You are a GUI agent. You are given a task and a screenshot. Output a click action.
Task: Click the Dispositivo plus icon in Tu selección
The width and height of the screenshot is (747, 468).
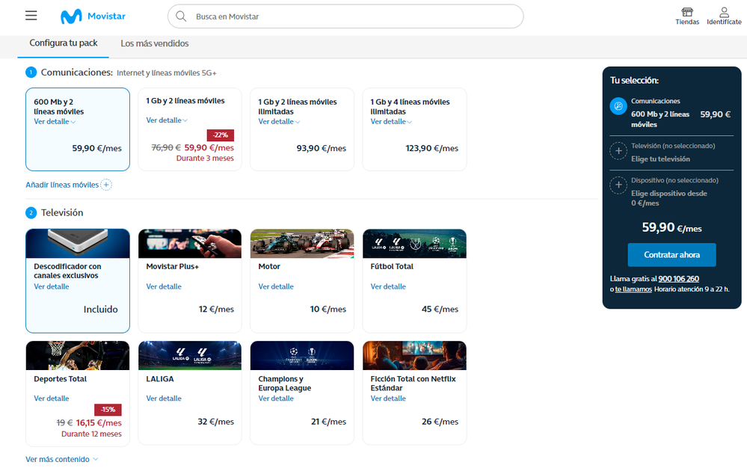(618, 185)
